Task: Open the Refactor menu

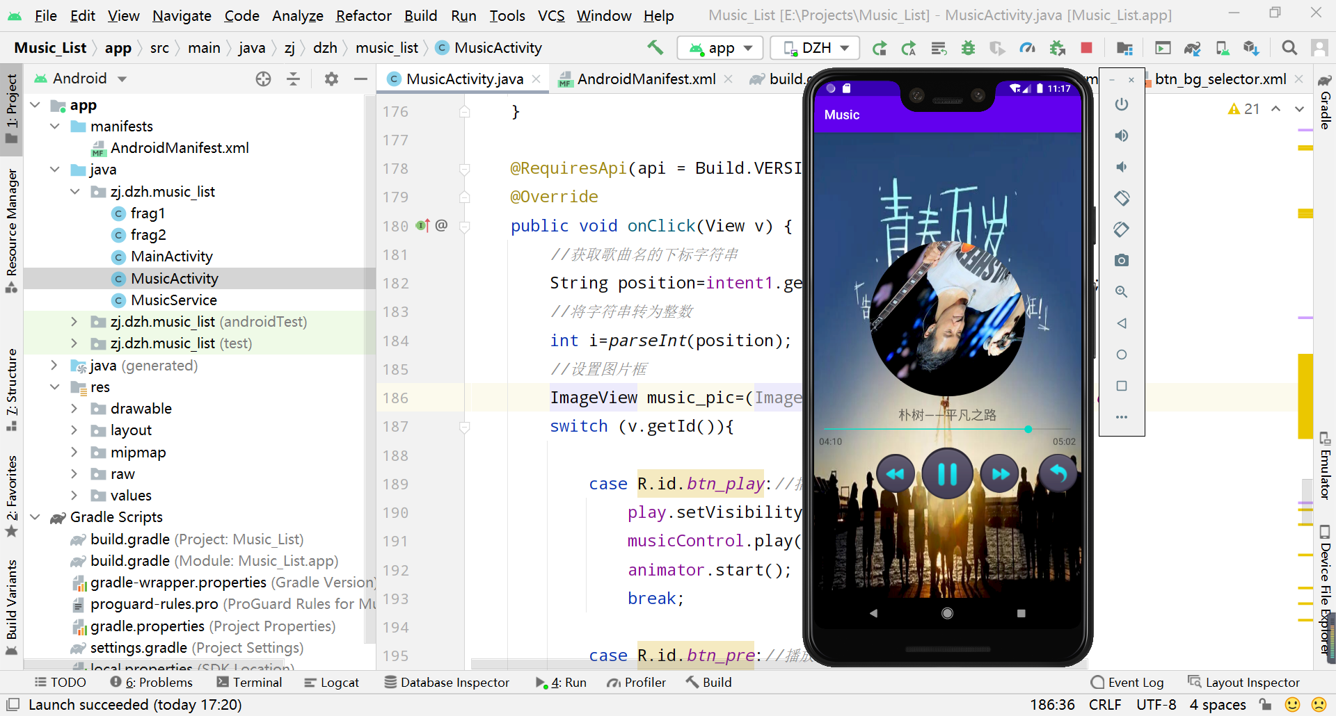Action: 363,15
